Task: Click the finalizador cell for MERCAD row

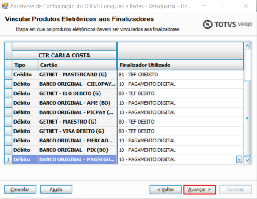Action: (x=180, y=141)
